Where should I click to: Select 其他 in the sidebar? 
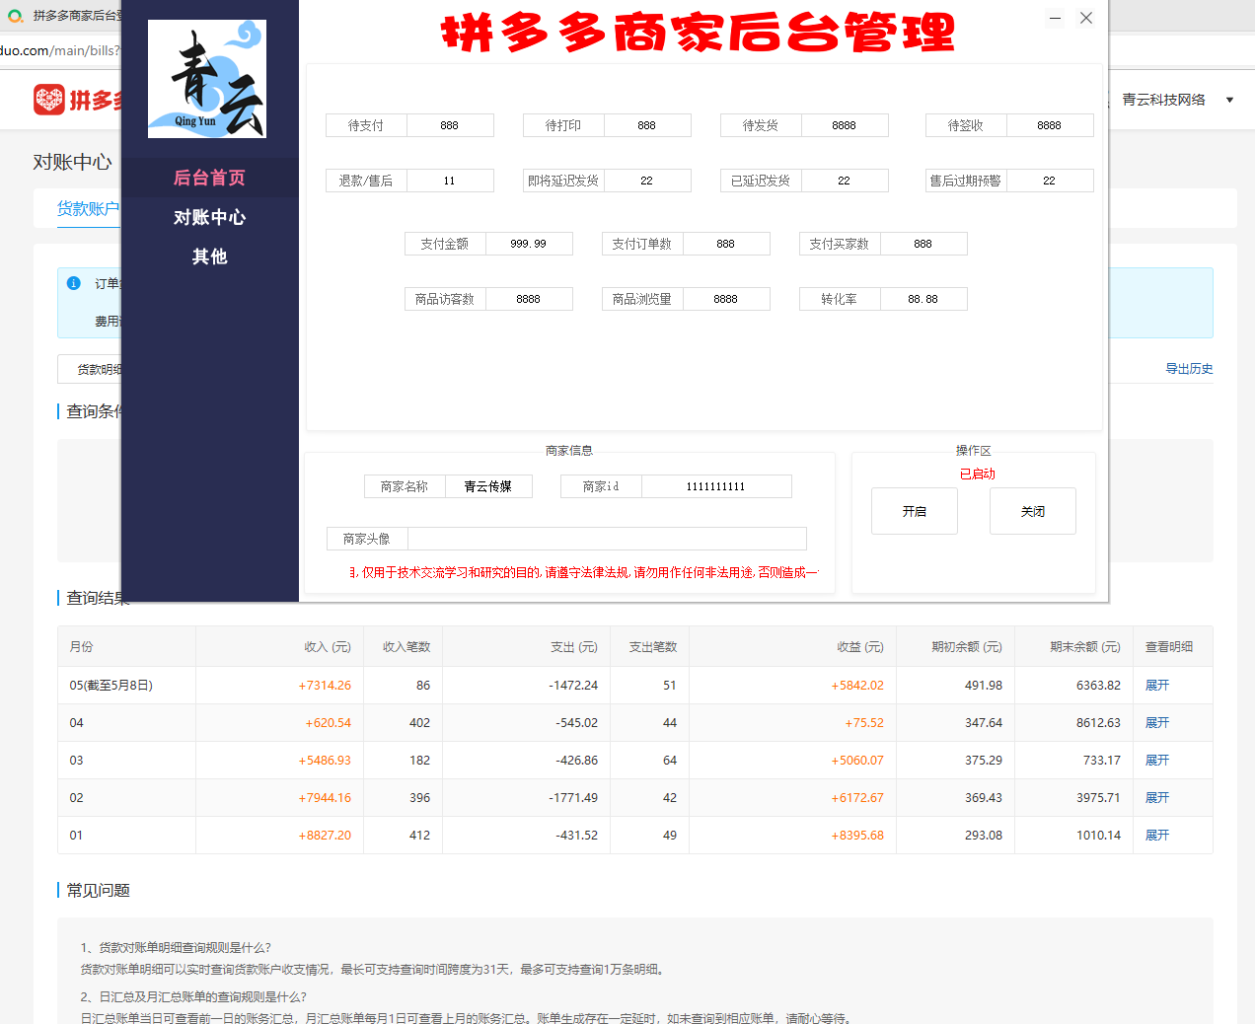pos(209,256)
